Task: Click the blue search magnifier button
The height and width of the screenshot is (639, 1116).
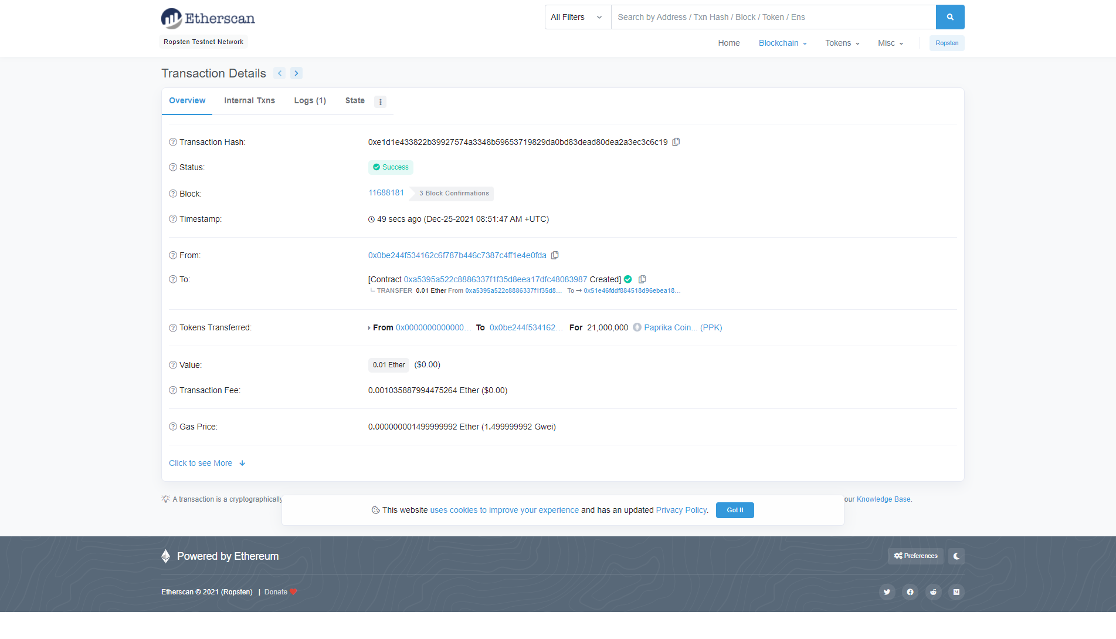Action: 950,17
